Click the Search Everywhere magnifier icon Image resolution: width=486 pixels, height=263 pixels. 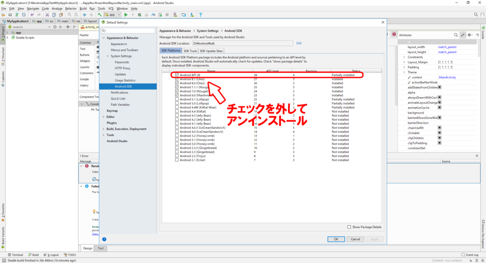pos(476,15)
